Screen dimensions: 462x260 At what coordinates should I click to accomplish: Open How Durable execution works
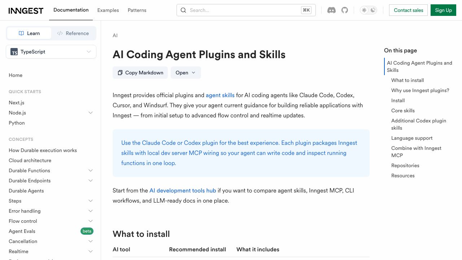tap(43, 150)
